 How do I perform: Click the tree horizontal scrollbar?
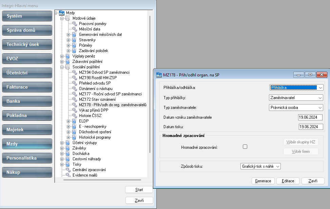click(102, 180)
